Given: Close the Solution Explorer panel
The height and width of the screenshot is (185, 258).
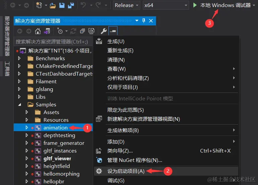Looking at the screenshot, I should coord(151,21).
